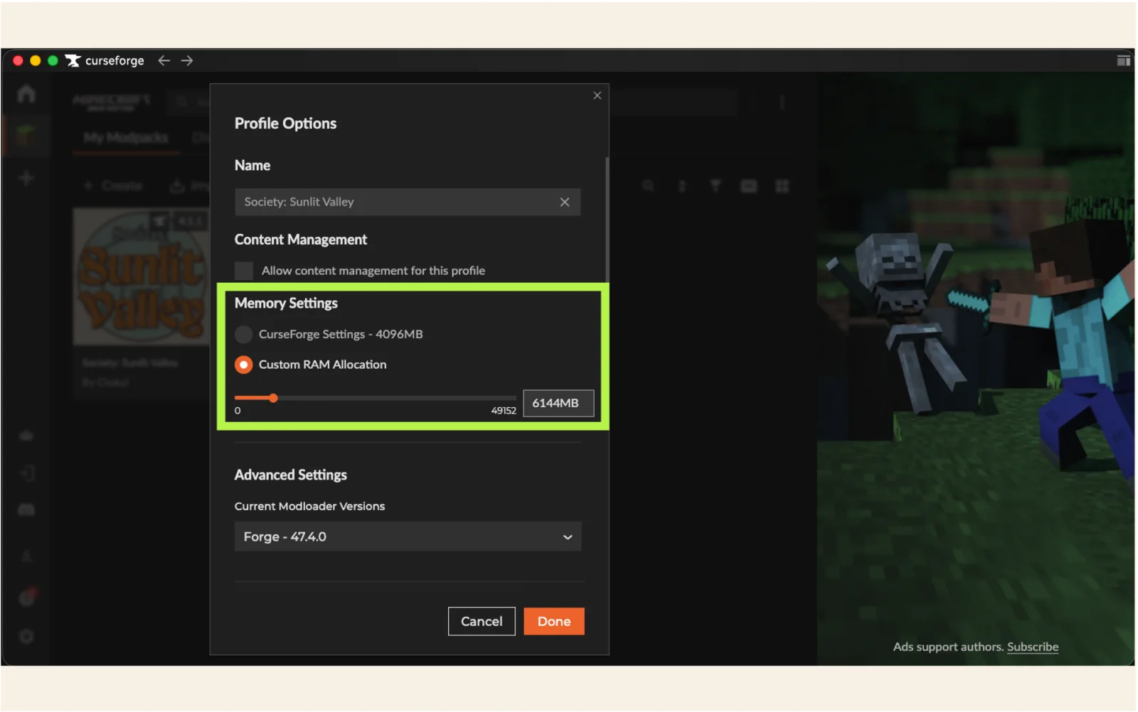This screenshot has width=1138, height=712.
Task: Open the sidebar icon just below Discord
Action: [x=26, y=556]
